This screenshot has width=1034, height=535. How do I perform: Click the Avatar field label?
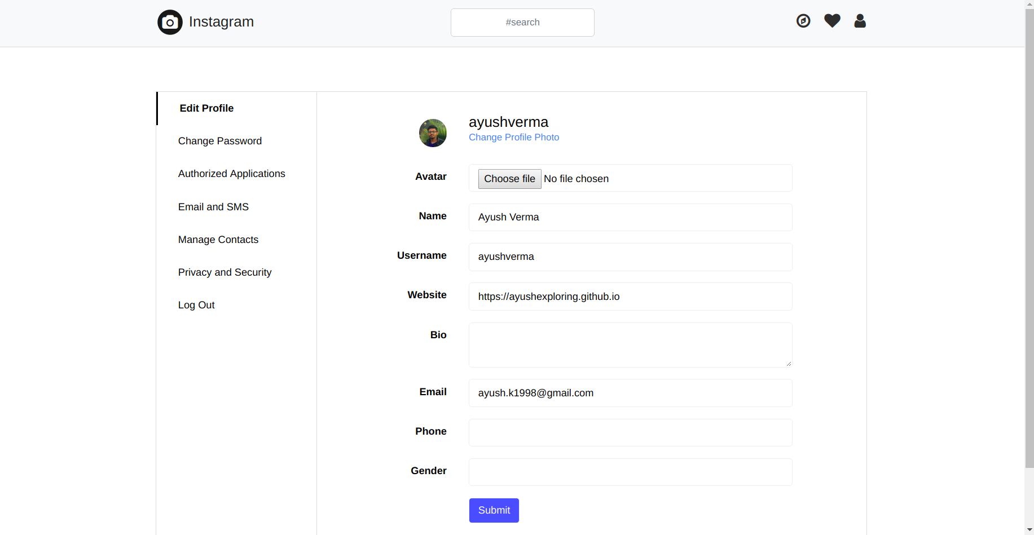[431, 176]
